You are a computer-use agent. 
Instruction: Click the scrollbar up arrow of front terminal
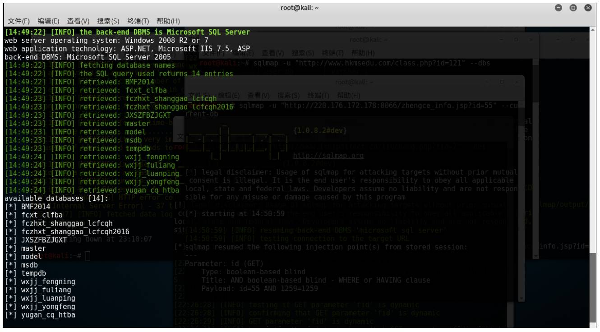593,30
